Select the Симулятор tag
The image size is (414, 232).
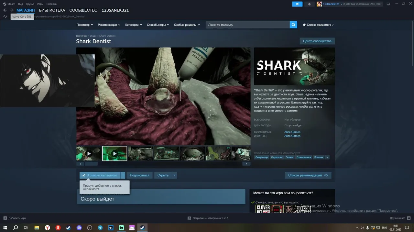pyautogui.click(x=261, y=157)
